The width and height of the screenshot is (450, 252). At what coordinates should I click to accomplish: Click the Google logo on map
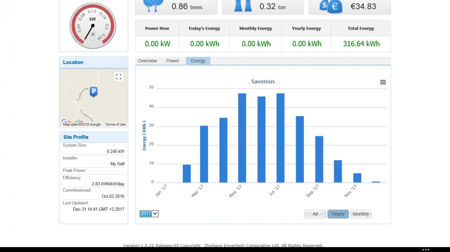[x=72, y=122]
